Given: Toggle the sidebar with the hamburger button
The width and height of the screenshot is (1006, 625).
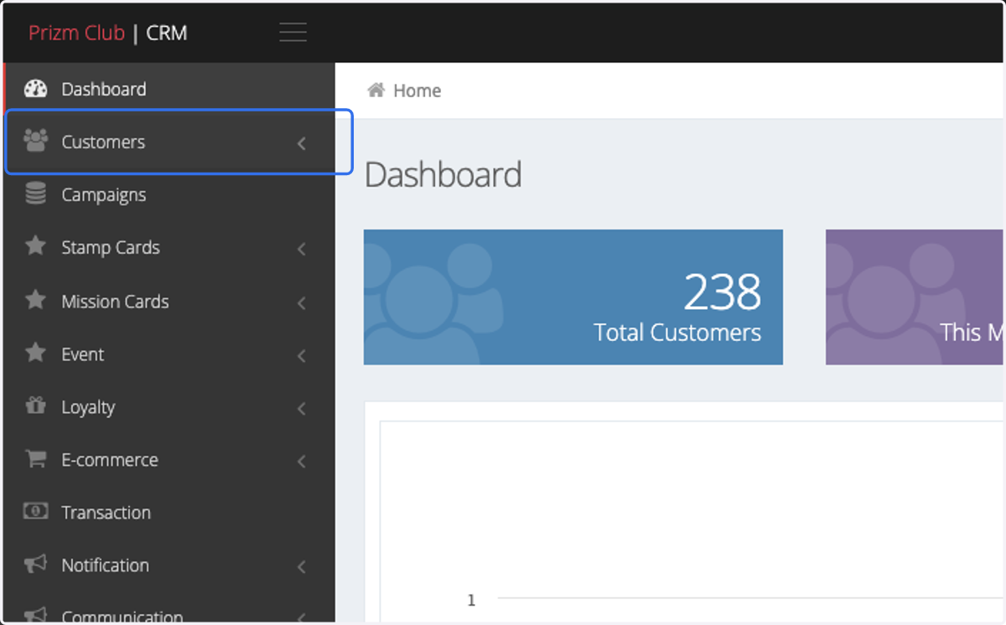Looking at the screenshot, I should (293, 33).
